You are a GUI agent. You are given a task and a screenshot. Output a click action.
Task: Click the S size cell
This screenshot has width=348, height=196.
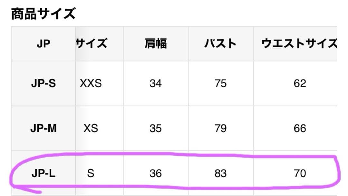(91, 173)
